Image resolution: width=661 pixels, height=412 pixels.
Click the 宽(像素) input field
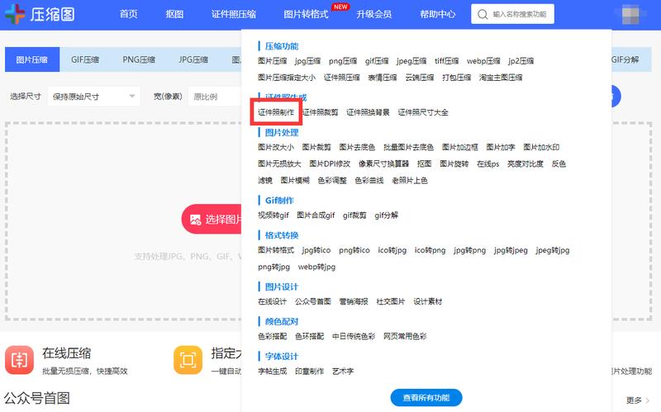pos(215,97)
